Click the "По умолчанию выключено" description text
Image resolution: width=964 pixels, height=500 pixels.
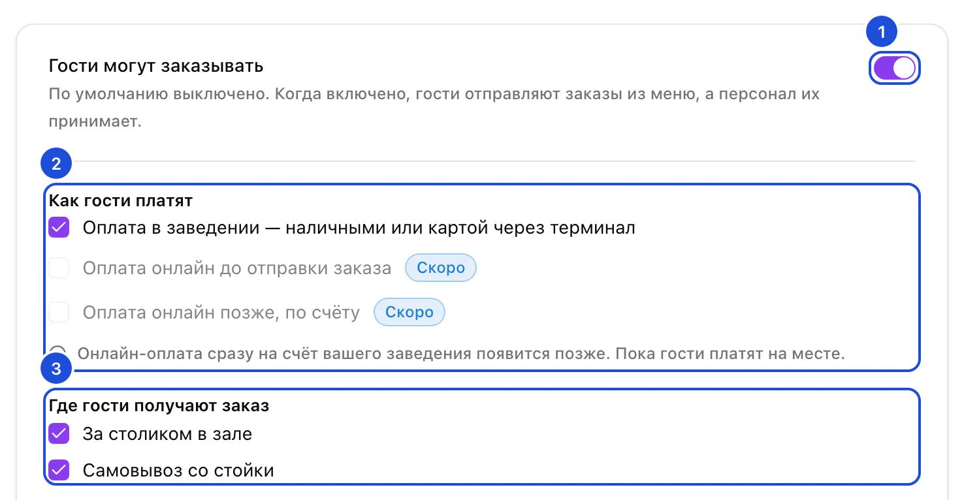[x=434, y=107]
